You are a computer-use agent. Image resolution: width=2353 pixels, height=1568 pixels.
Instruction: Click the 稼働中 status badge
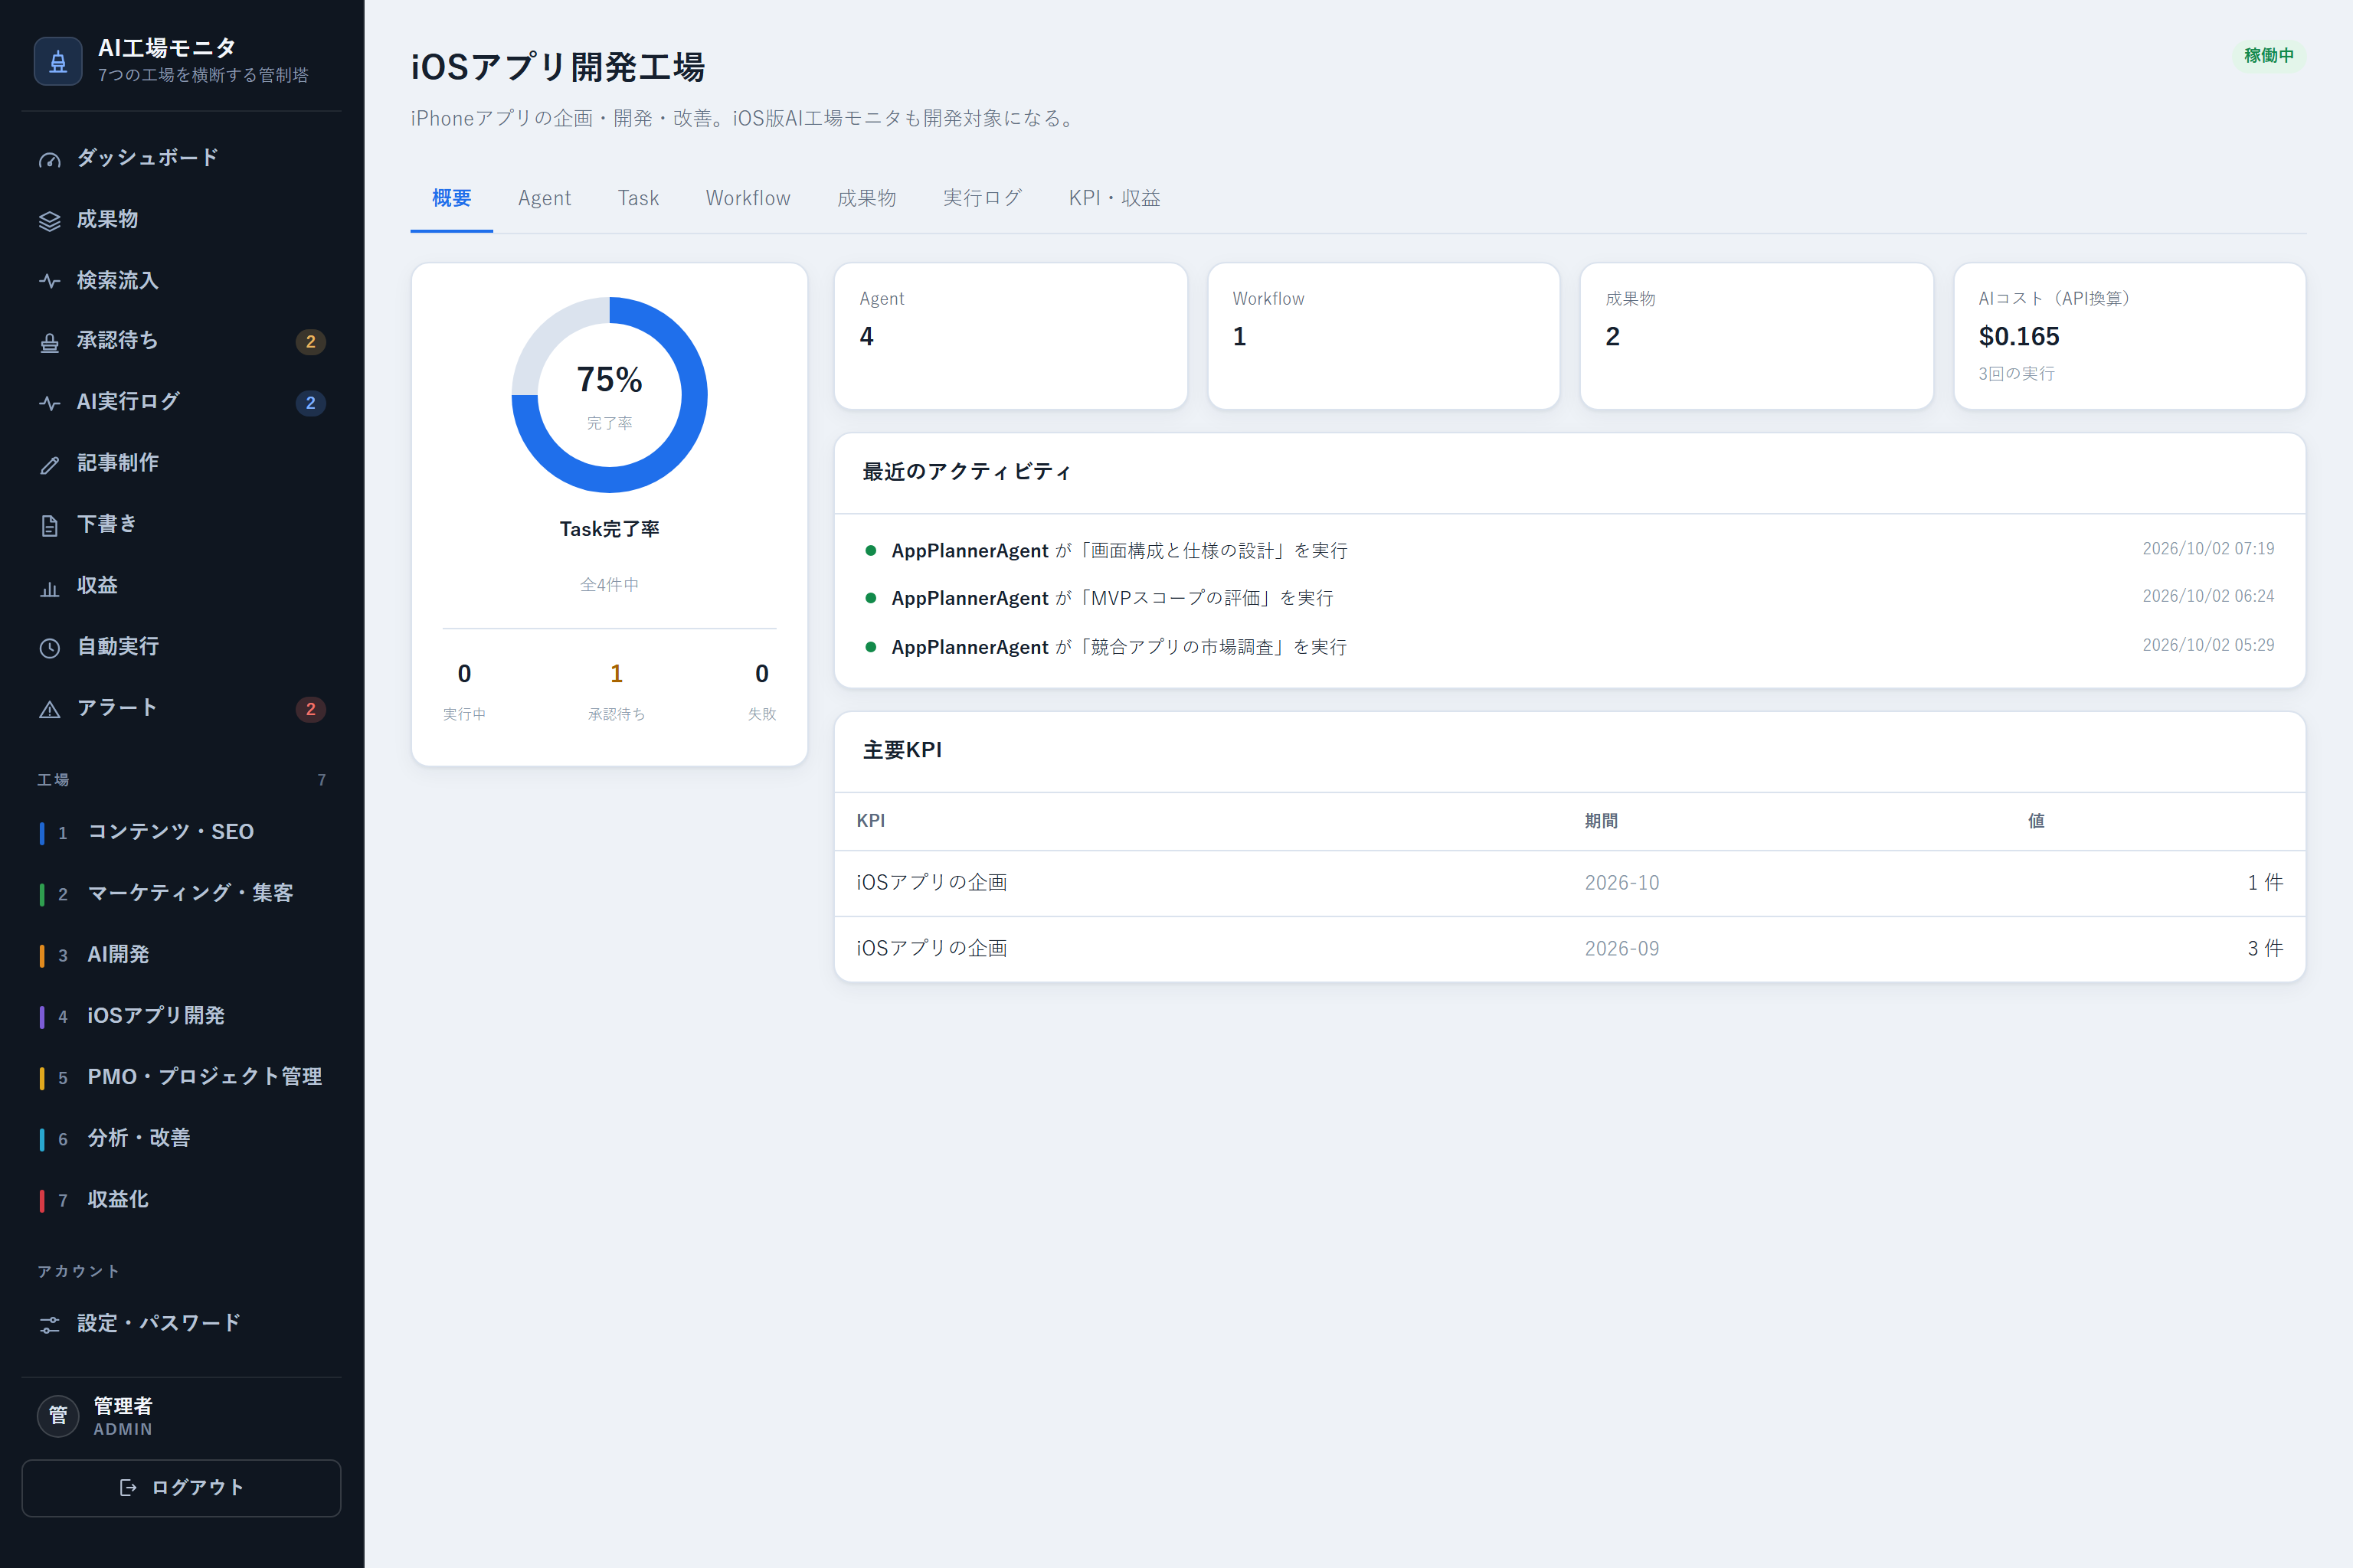(x=2268, y=56)
